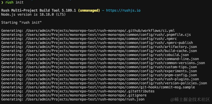Select the Node.js version 18.18.0 line

pyautogui.click(x=33, y=14)
